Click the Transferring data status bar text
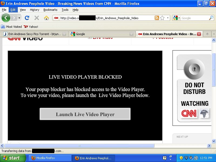 tap(32, 151)
